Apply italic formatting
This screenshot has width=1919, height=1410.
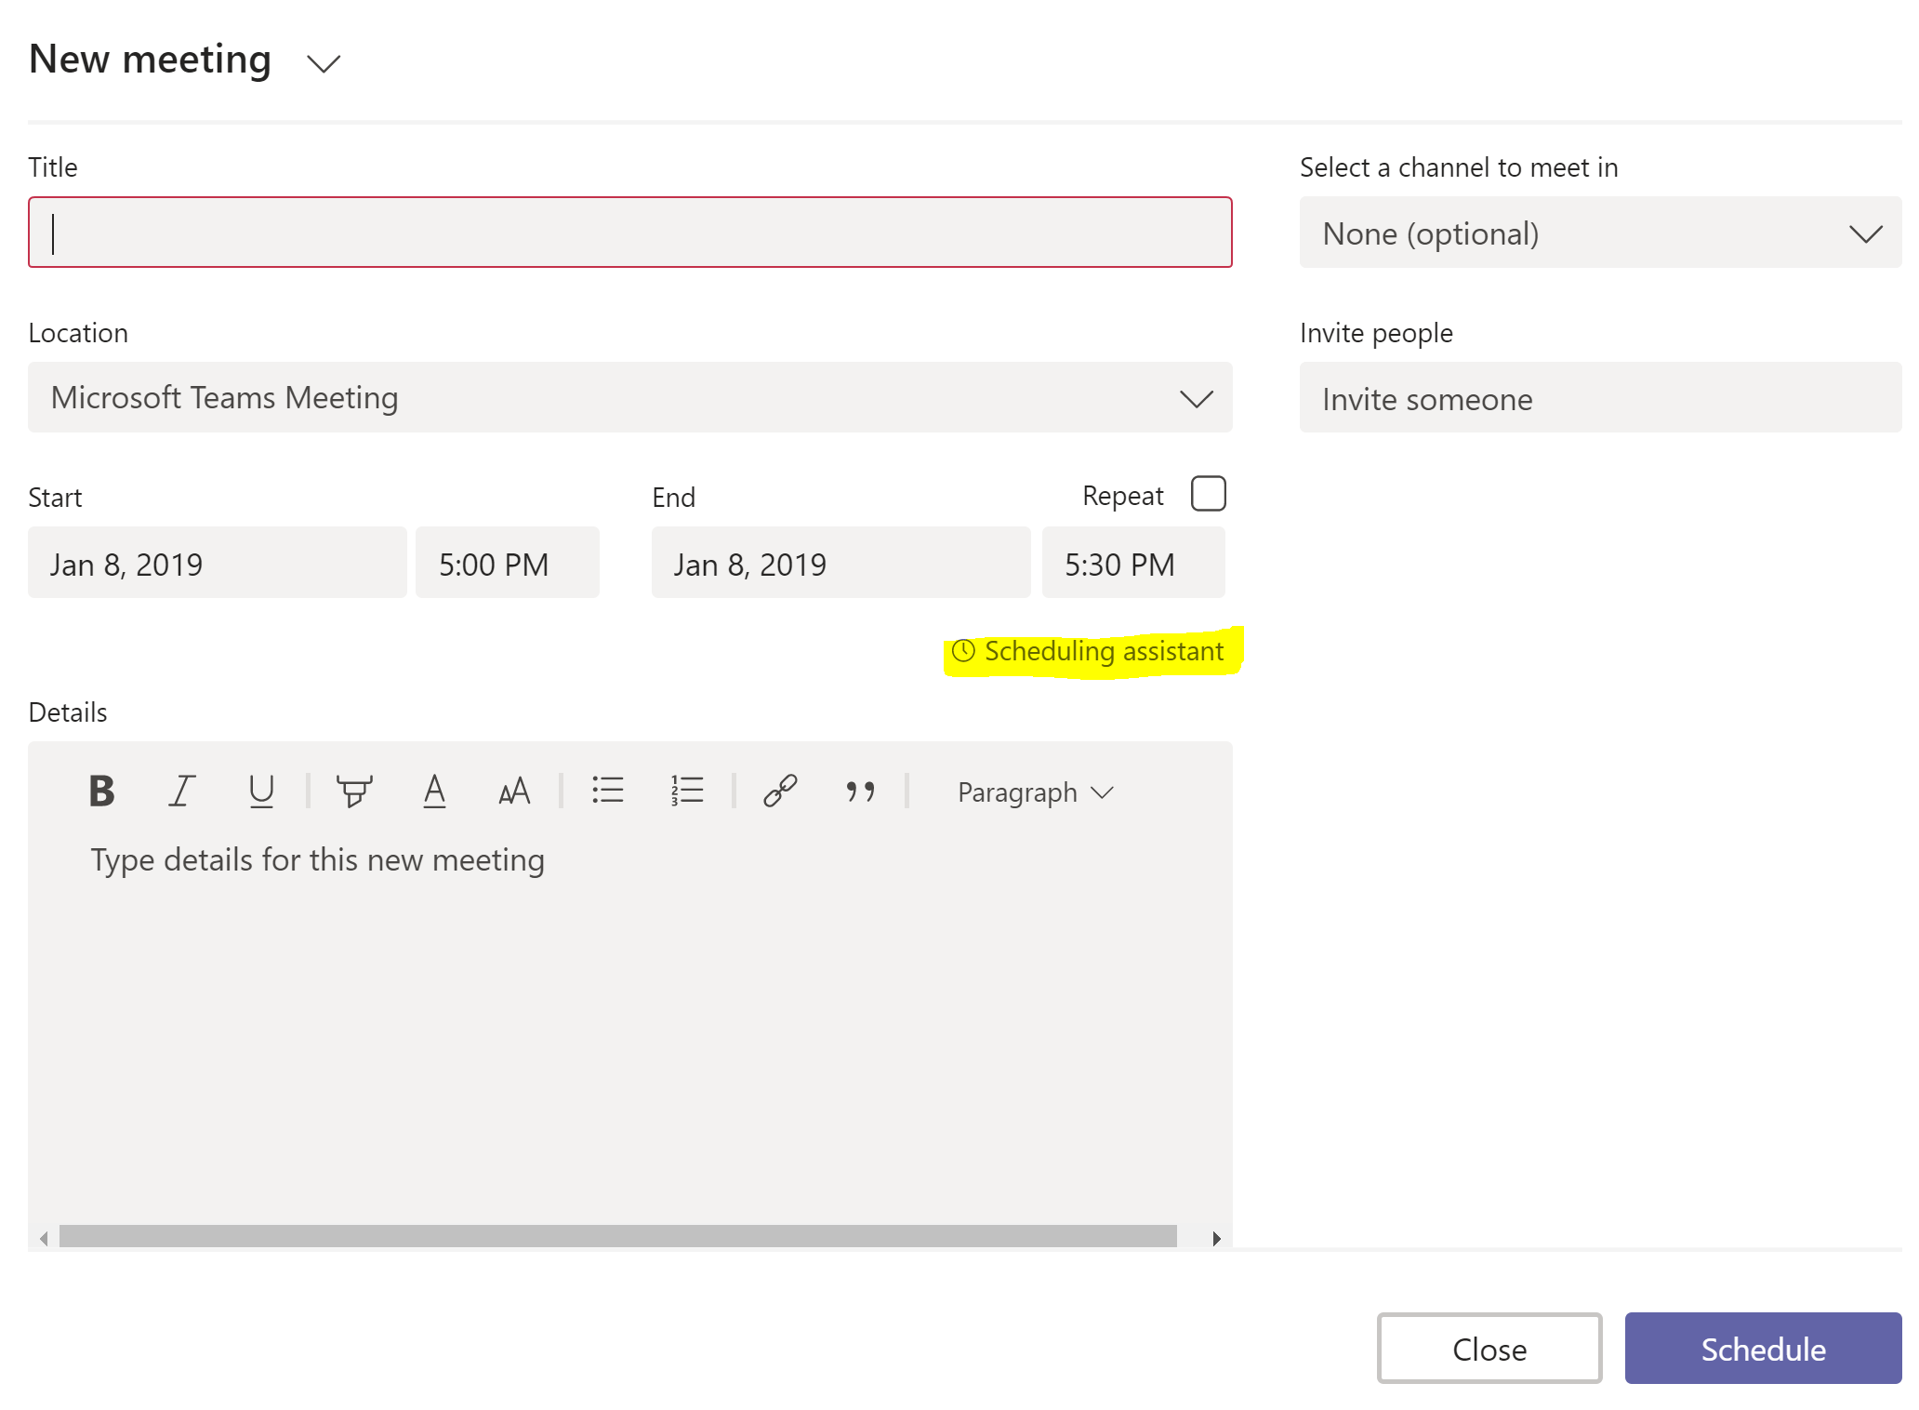point(181,791)
